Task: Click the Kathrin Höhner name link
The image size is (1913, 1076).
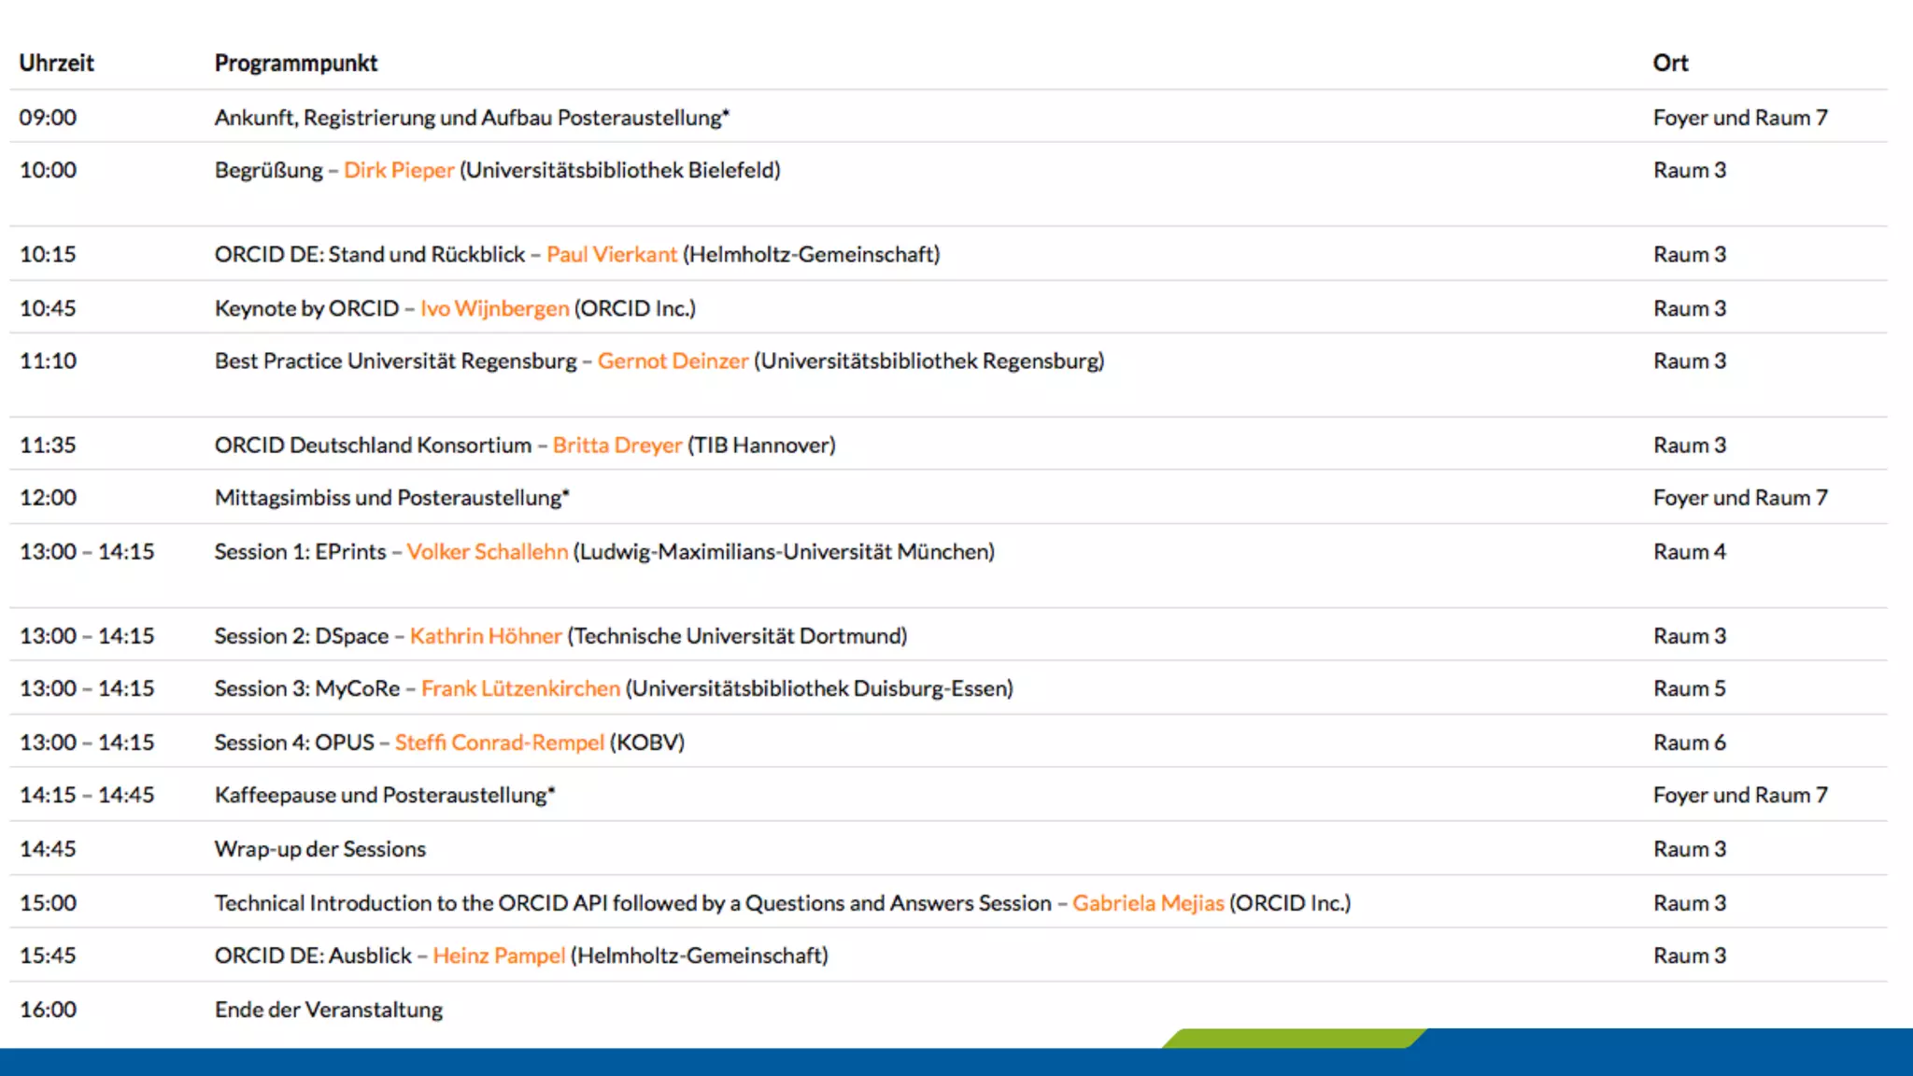Action: tap(486, 635)
